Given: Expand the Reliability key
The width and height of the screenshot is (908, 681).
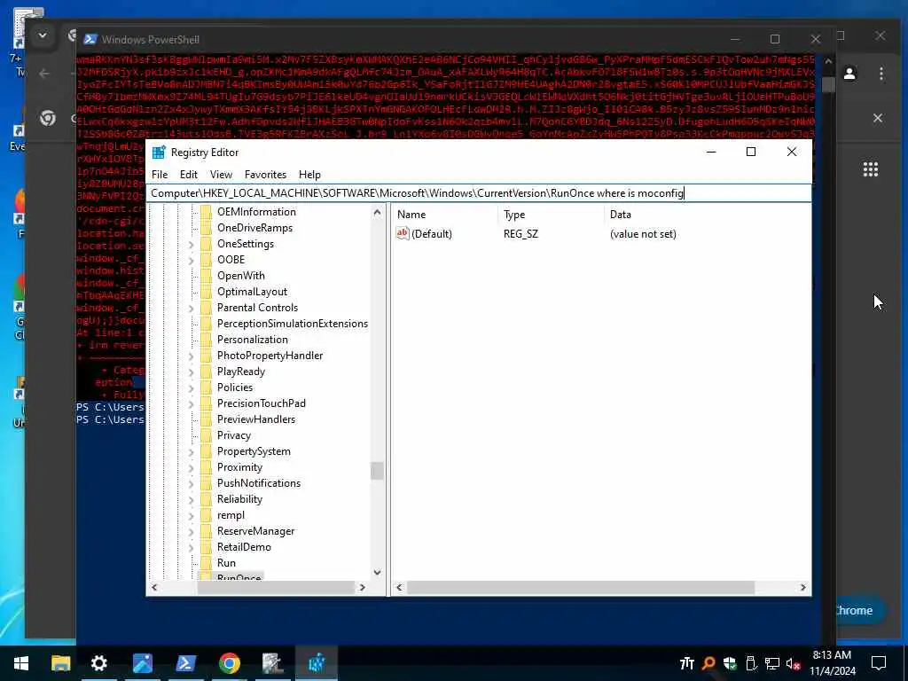Looking at the screenshot, I should pos(192,500).
